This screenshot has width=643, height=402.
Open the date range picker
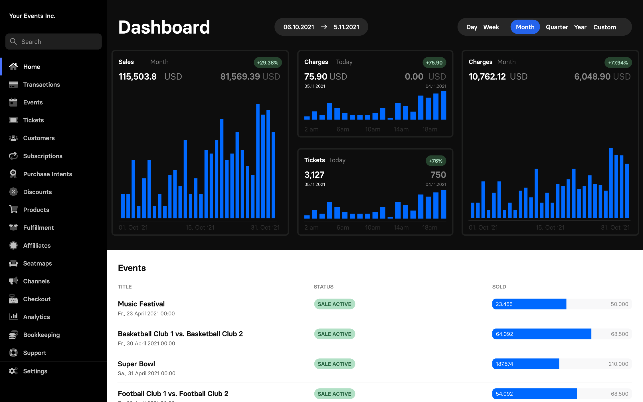pyautogui.click(x=321, y=27)
